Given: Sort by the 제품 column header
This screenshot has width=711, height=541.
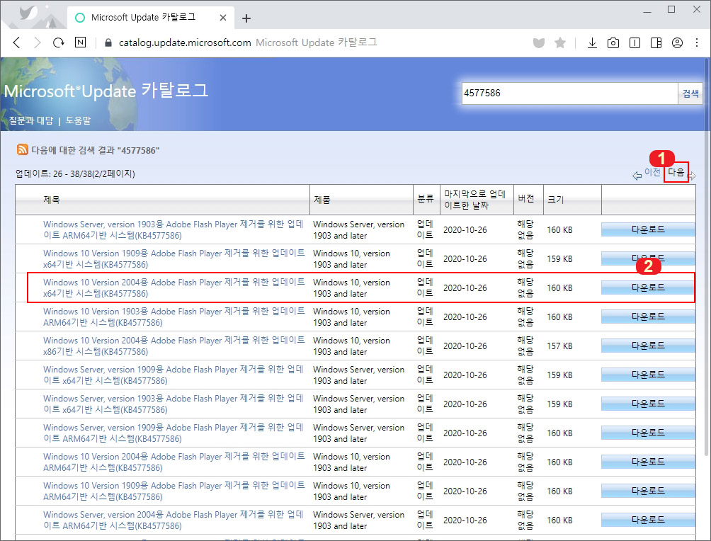Looking at the screenshot, I should click(x=322, y=200).
